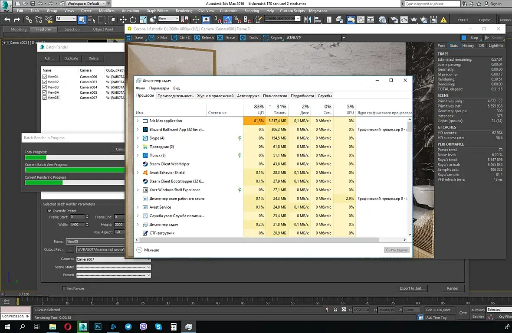Screen dimensions: 512x333
Task: Uncheck View02 in Batch Render list
Action: coord(45,82)
